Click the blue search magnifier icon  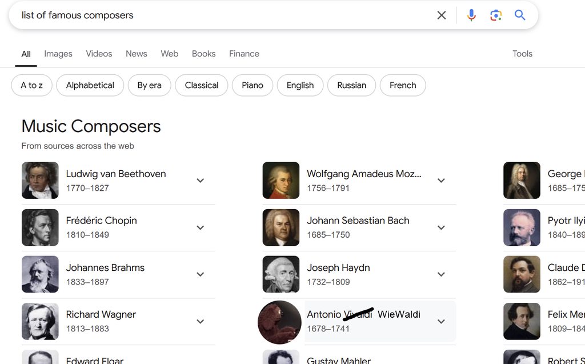coord(520,15)
